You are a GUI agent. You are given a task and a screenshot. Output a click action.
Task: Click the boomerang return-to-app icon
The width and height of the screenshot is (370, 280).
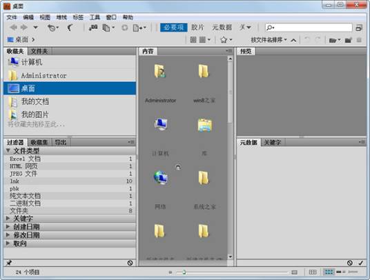click(70, 28)
